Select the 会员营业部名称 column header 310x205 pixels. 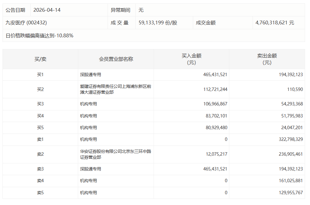click(116, 59)
